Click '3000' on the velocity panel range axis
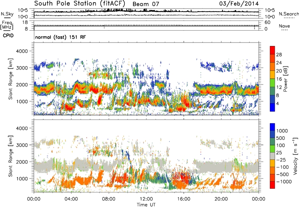This screenshot has height=207, width=299. click(x=22, y=145)
